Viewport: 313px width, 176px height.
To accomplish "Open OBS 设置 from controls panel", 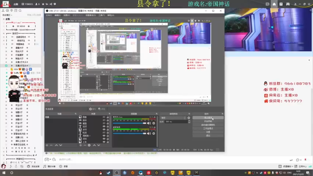I will 208,132.
